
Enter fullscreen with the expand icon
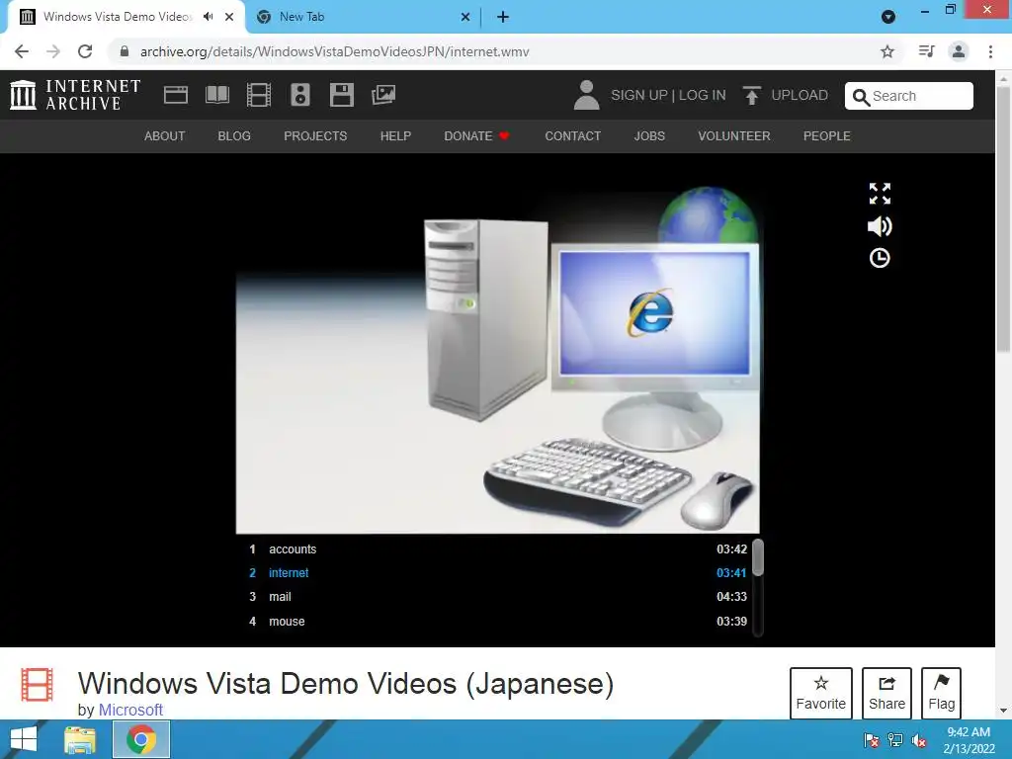[x=880, y=194]
